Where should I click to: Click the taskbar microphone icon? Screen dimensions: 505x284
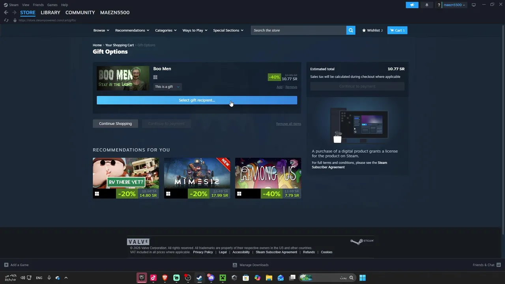point(49,278)
